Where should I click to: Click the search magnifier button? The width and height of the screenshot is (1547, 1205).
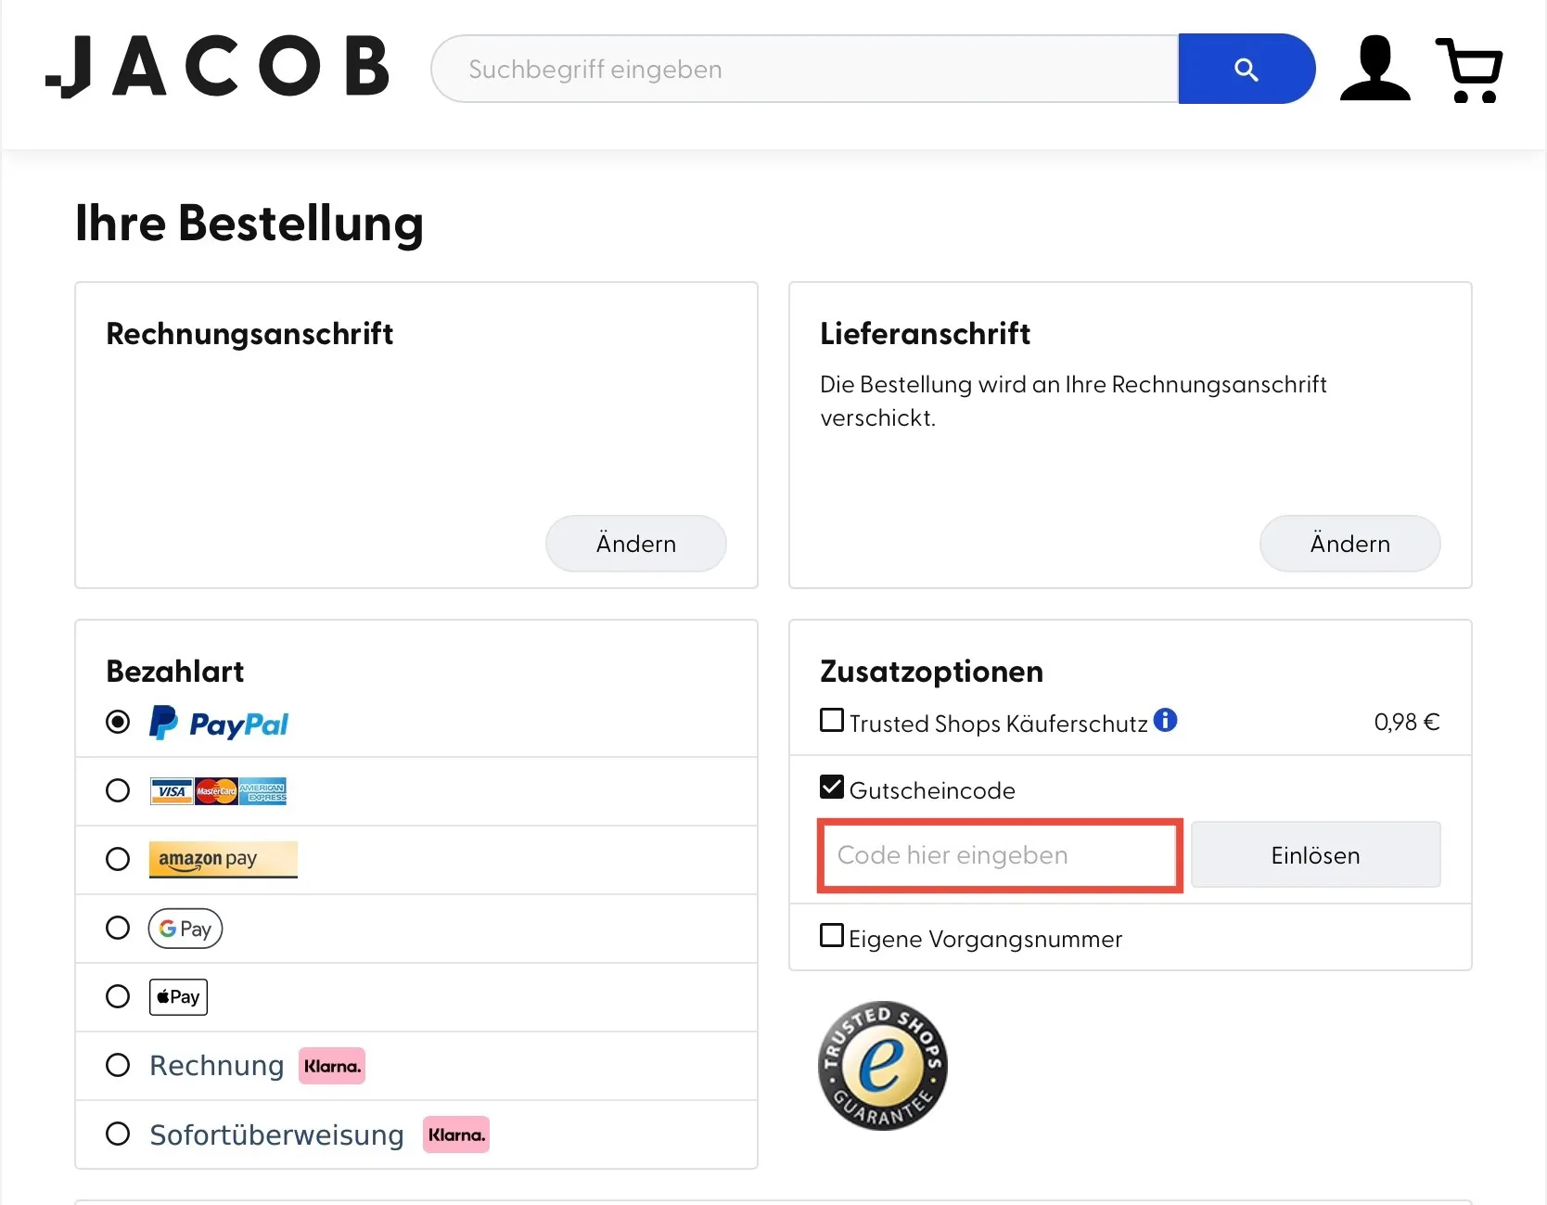click(1247, 68)
